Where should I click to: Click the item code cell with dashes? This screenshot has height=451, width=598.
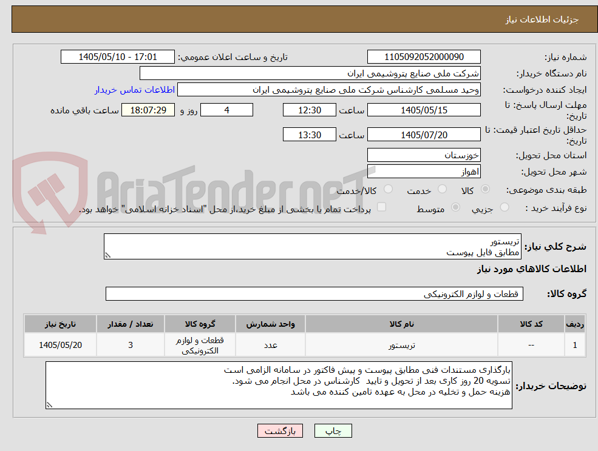(531, 345)
